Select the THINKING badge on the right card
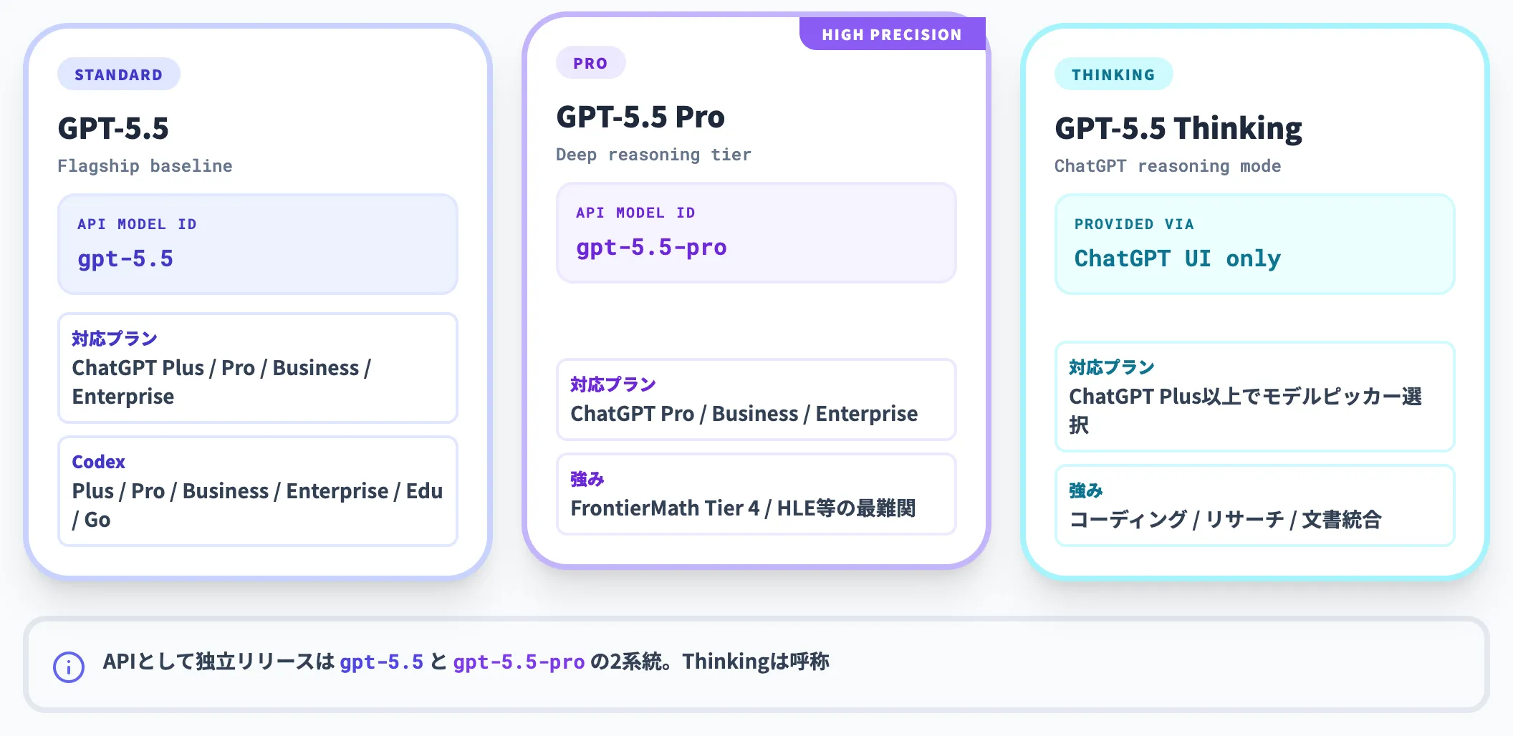This screenshot has width=1513, height=736. [1113, 74]
